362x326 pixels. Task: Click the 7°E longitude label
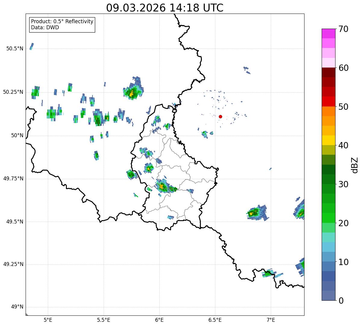[271, 320]
